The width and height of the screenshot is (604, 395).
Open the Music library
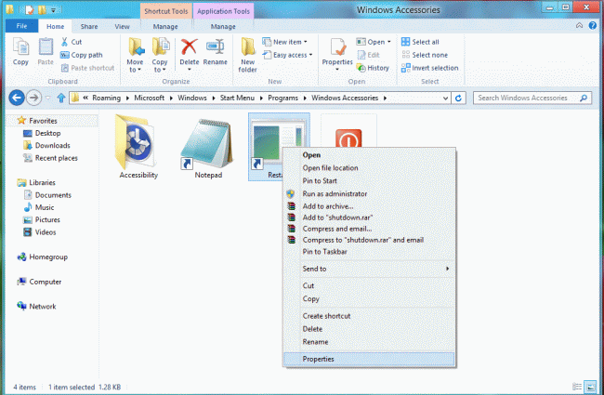tap(39, 207)
